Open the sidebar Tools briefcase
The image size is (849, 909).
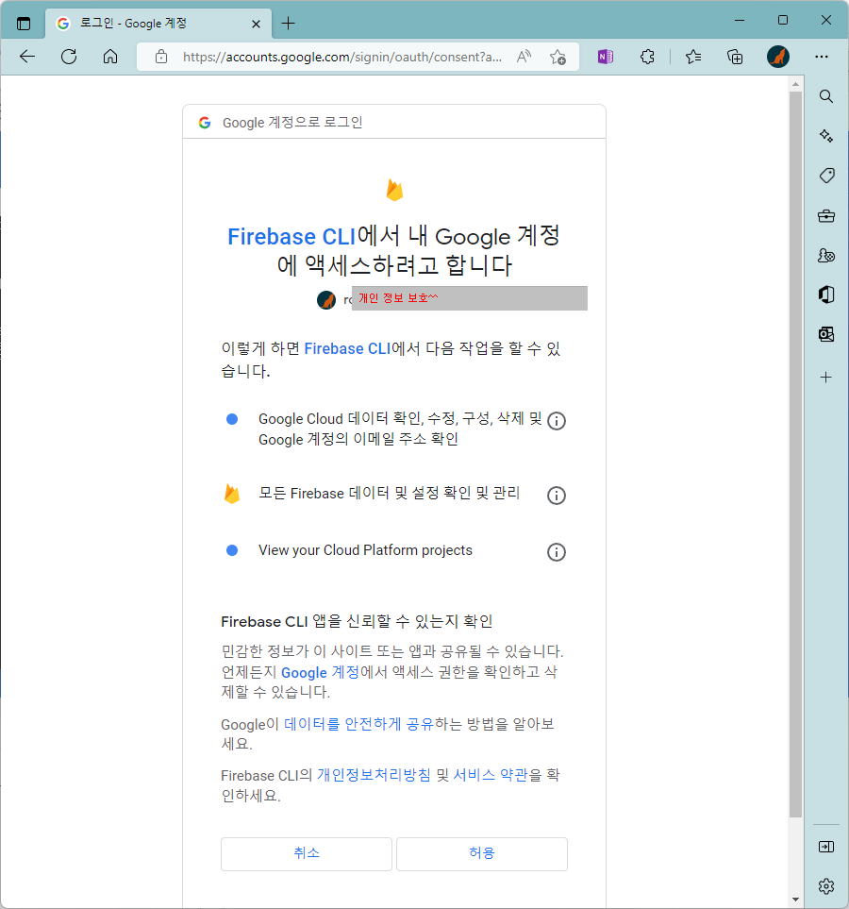coord(826,215)
